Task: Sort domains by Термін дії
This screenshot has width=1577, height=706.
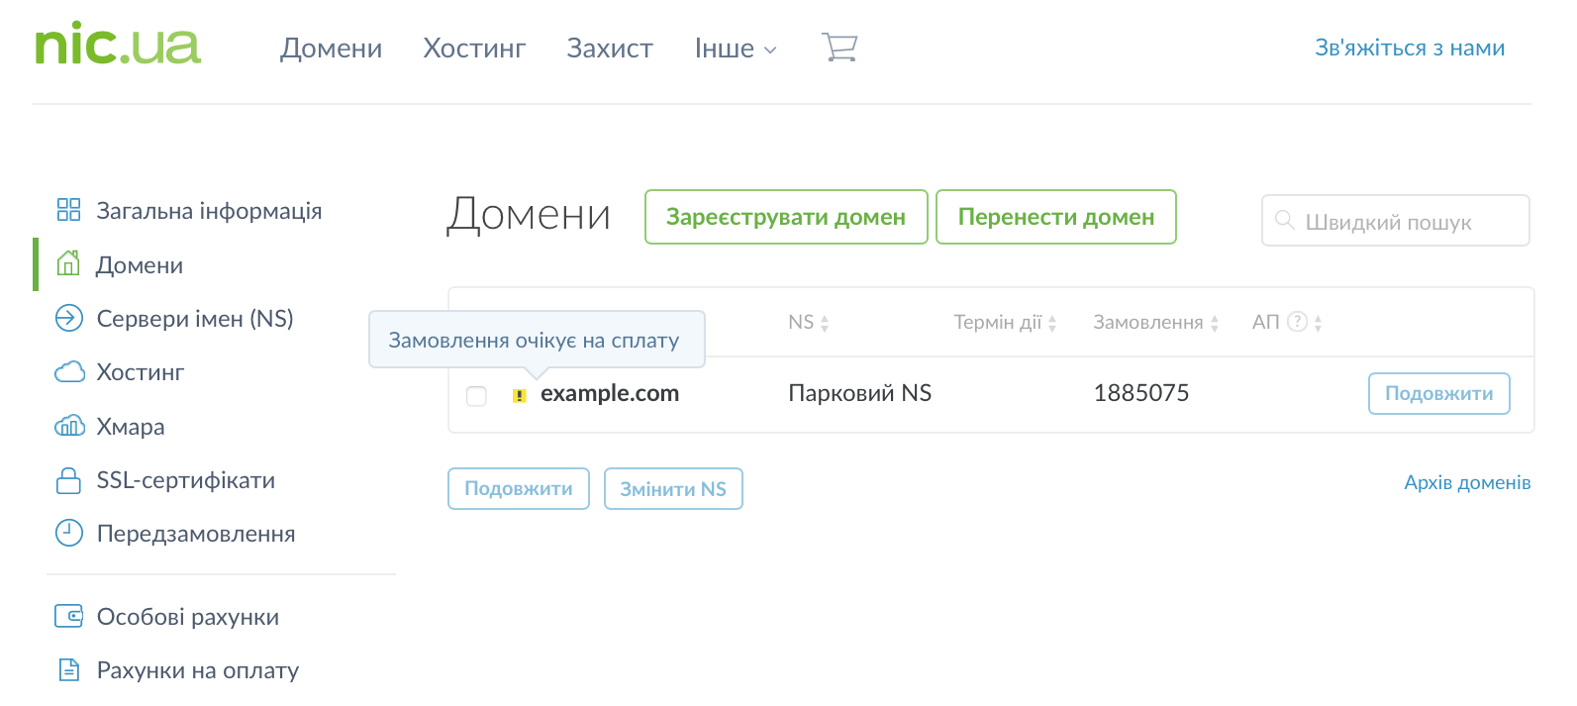Action: [x=1005, y=323]
